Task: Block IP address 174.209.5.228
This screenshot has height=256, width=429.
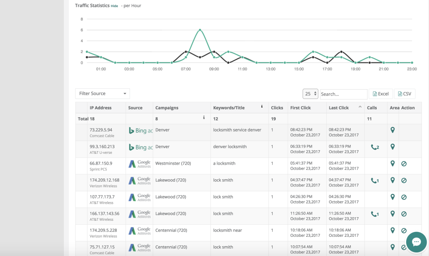Action: 404,231
